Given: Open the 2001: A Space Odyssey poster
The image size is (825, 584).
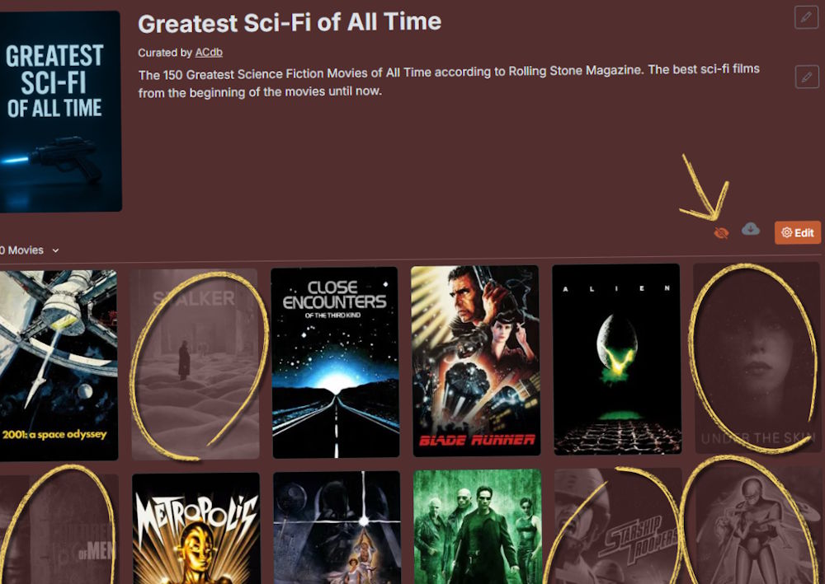Looking at the screenshot, I should click(59, 365).
